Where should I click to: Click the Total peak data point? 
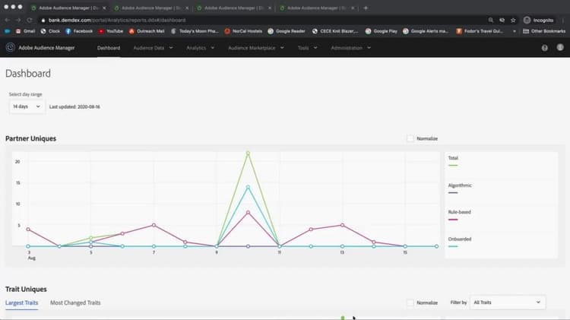[x=248, y=154]
